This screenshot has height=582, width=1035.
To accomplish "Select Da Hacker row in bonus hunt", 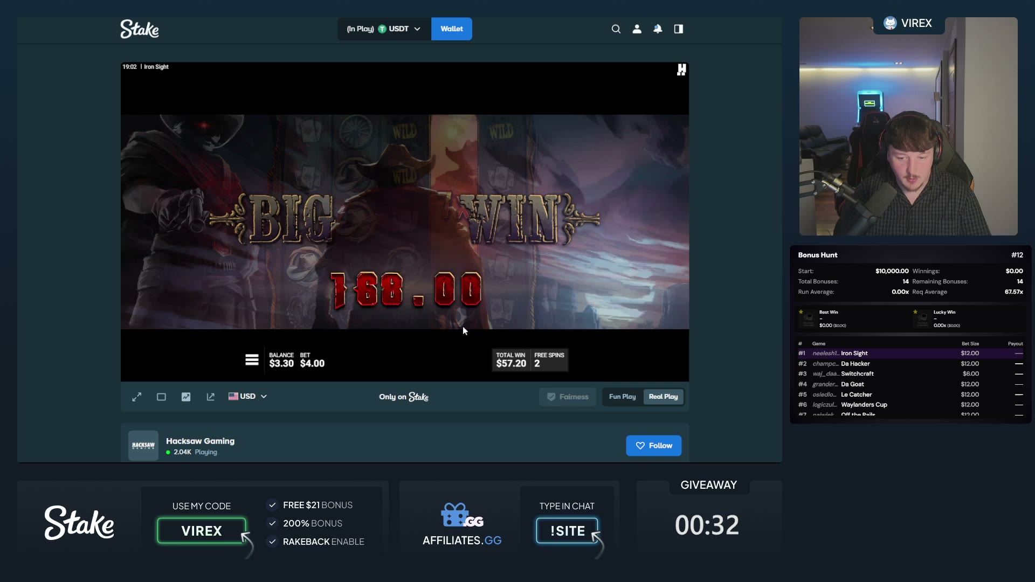I will tap(910, 364).
